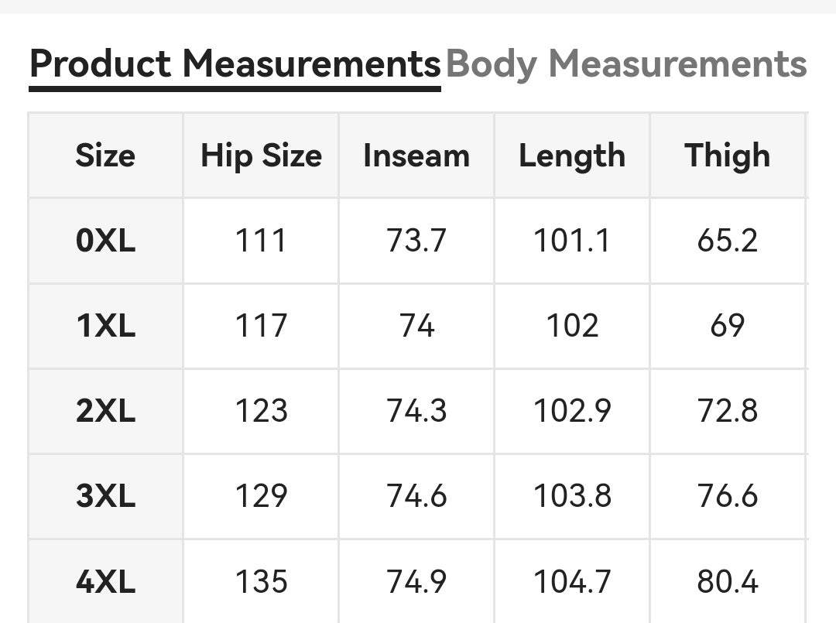Click the 4XL hip size value 135
The height and width of the screenshot is (623, 836).
click(262, 581)
